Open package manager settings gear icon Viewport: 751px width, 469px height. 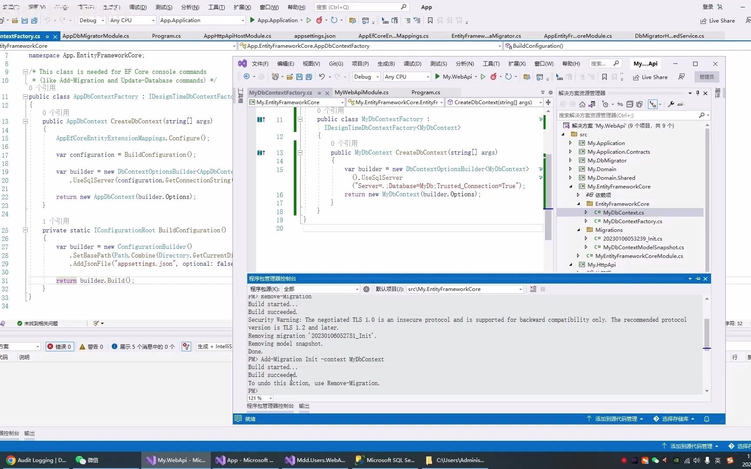366,289
